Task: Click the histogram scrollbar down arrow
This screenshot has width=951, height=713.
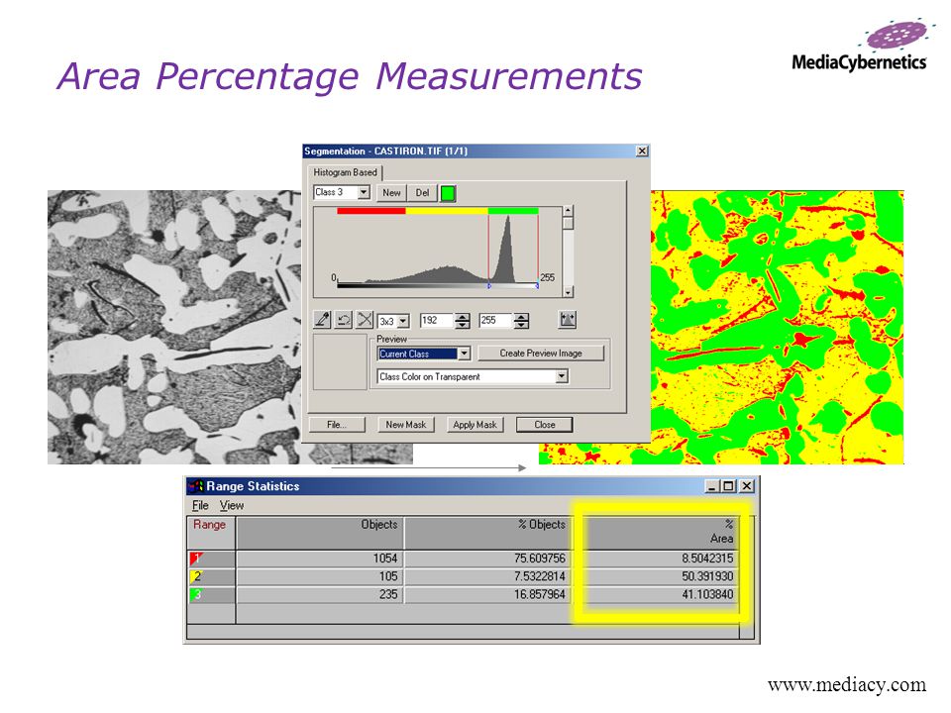Action: (568, 292)
